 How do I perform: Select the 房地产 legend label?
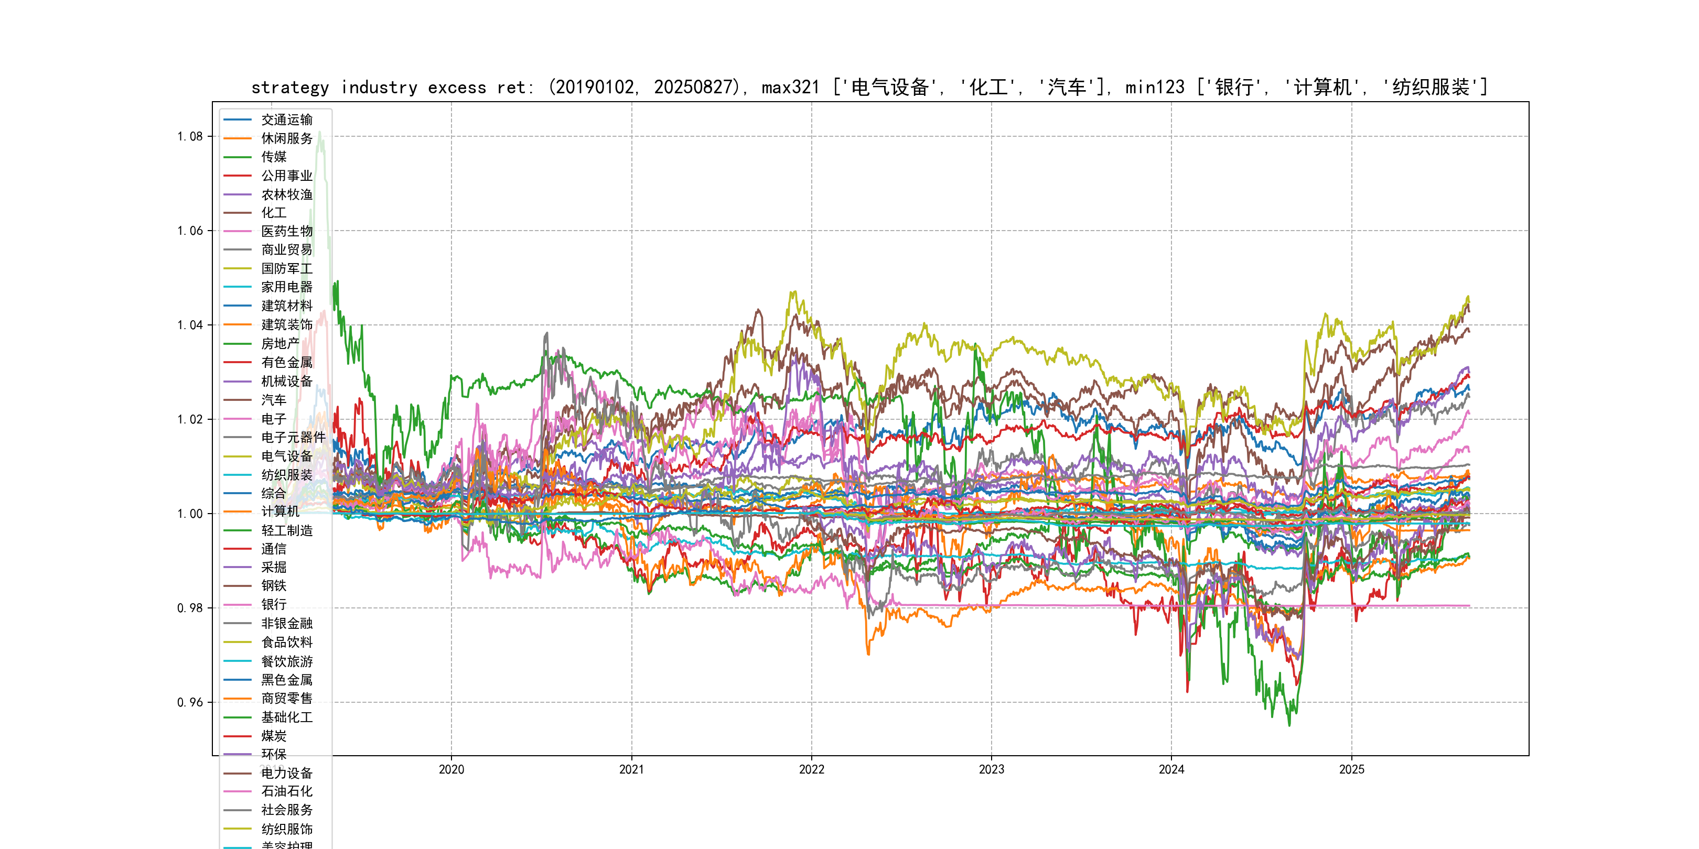(281, 343)
